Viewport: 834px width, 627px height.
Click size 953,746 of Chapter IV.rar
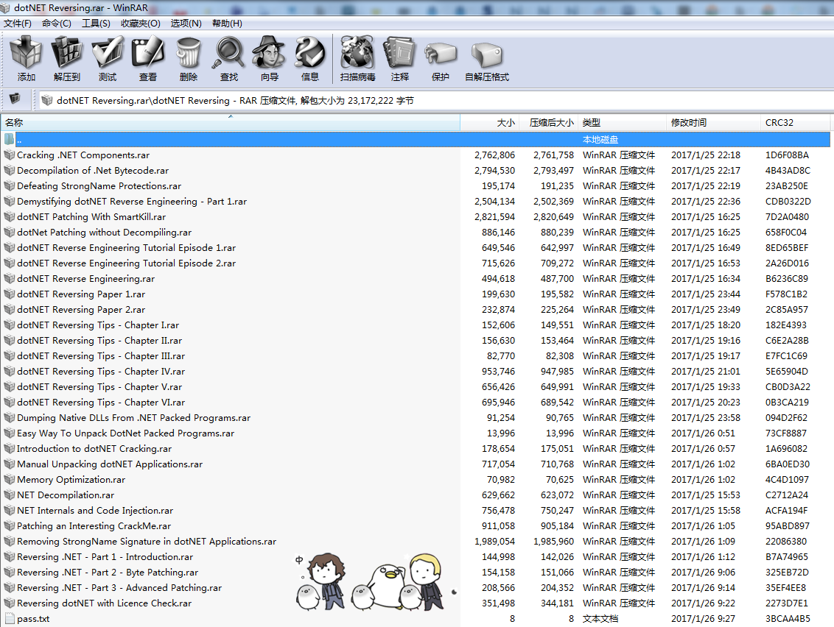point(498,372)
